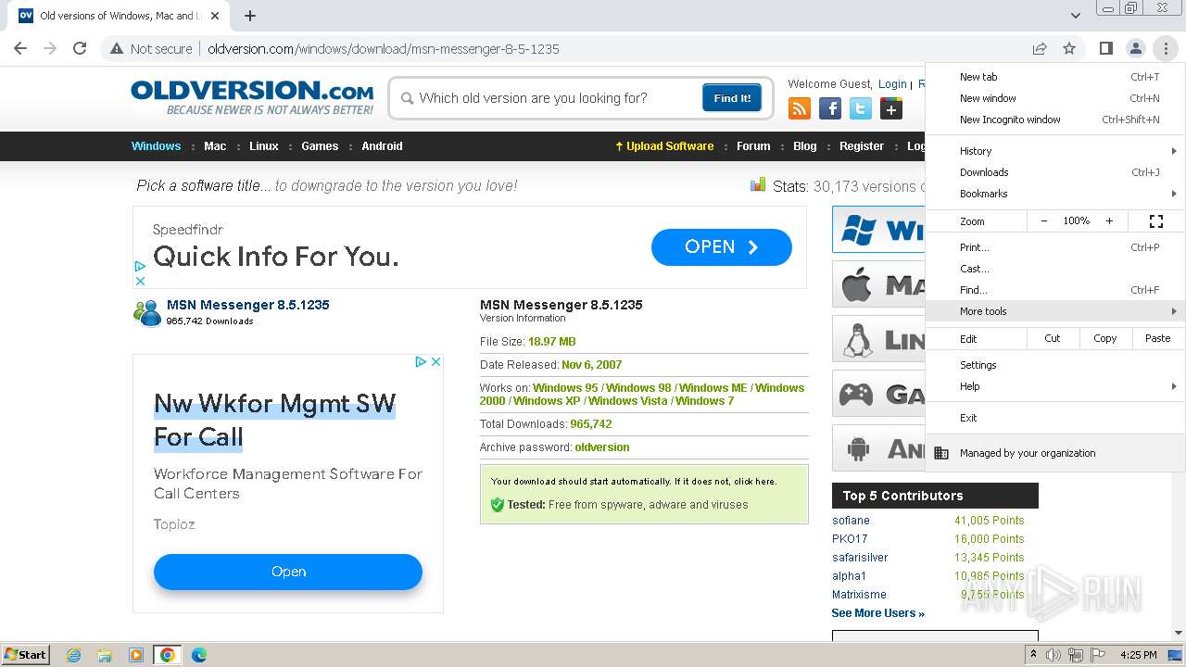Open File Explorer from the taskbar

(105, 655)
